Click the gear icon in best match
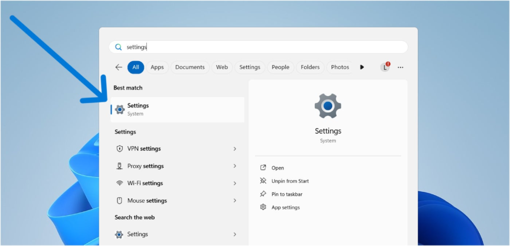The width and height of the screenshot is (510, 246). 120,110
